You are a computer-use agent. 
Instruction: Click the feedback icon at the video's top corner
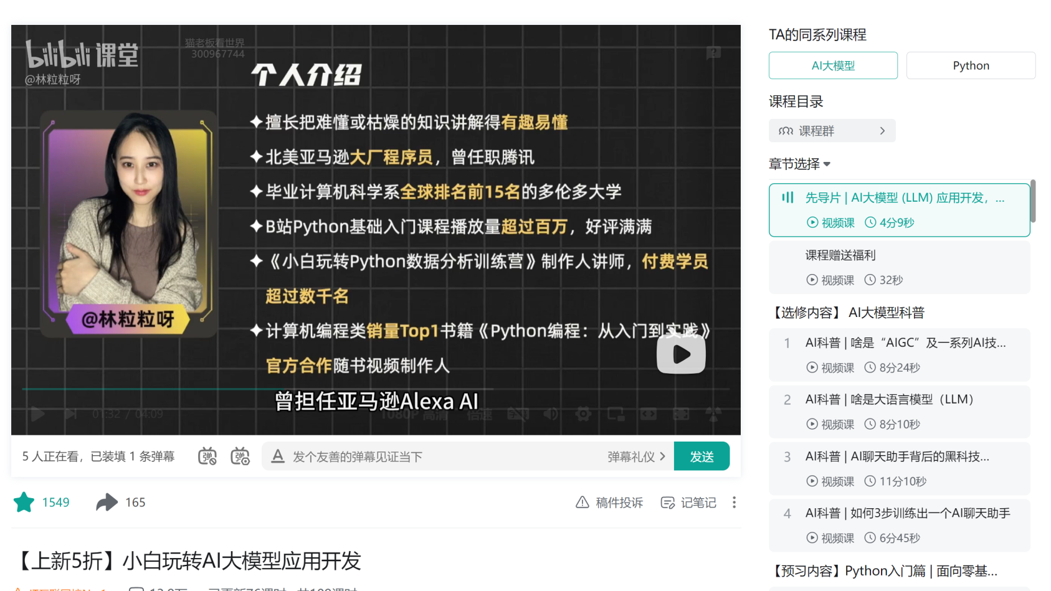click(713, 53)
